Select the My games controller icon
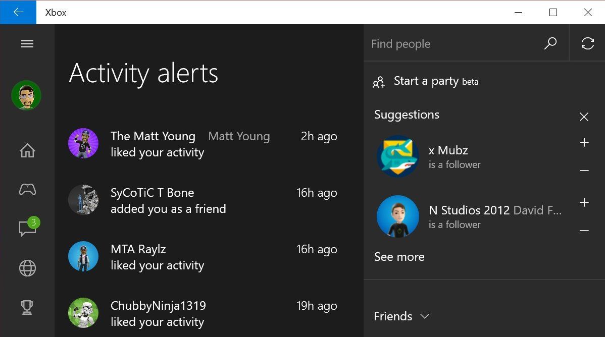605x337 pixels. [27, 190]
